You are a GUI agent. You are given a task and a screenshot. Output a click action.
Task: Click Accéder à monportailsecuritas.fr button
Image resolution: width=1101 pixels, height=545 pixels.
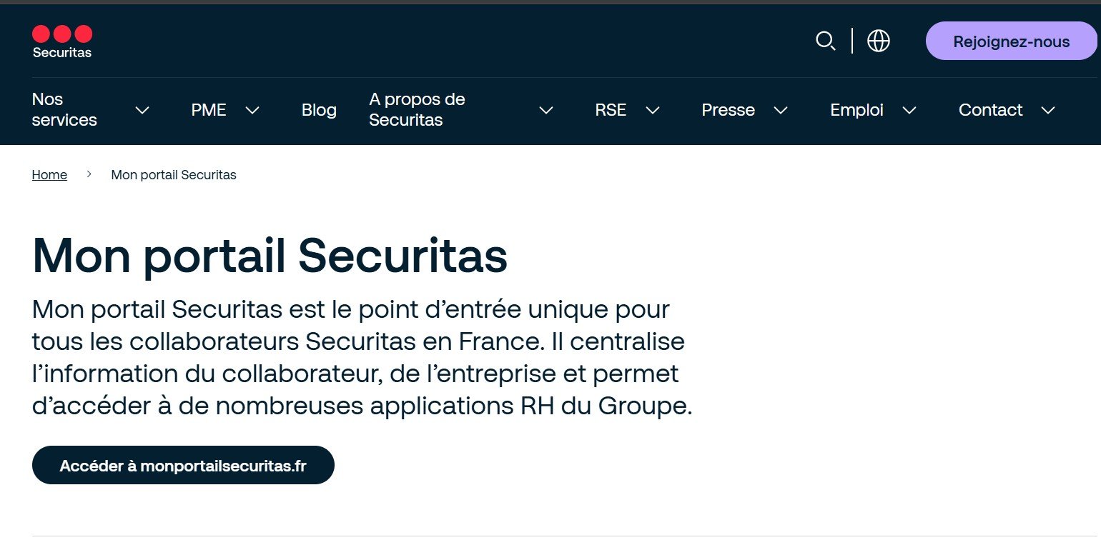point(183,466)
